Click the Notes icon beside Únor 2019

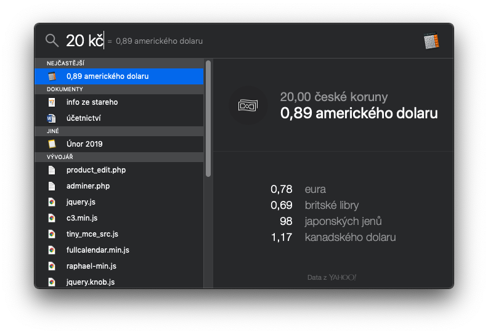tap(52, 144)
